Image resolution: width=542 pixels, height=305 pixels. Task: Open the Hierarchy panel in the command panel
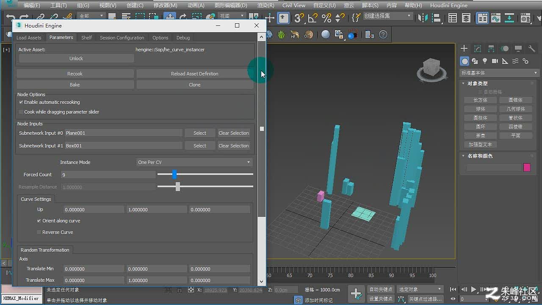491,49
